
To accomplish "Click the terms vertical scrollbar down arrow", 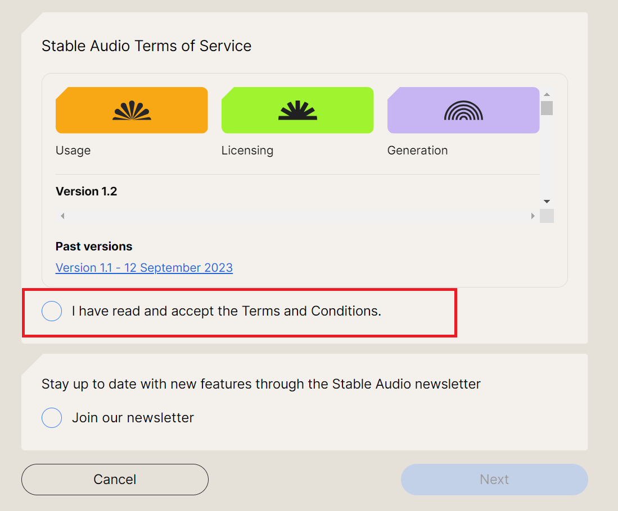I will coord(547,201).
